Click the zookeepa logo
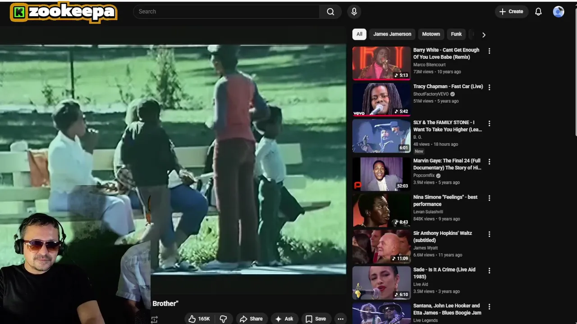The width and height of the screenshot is (577, 324). [x=64, y=13]
